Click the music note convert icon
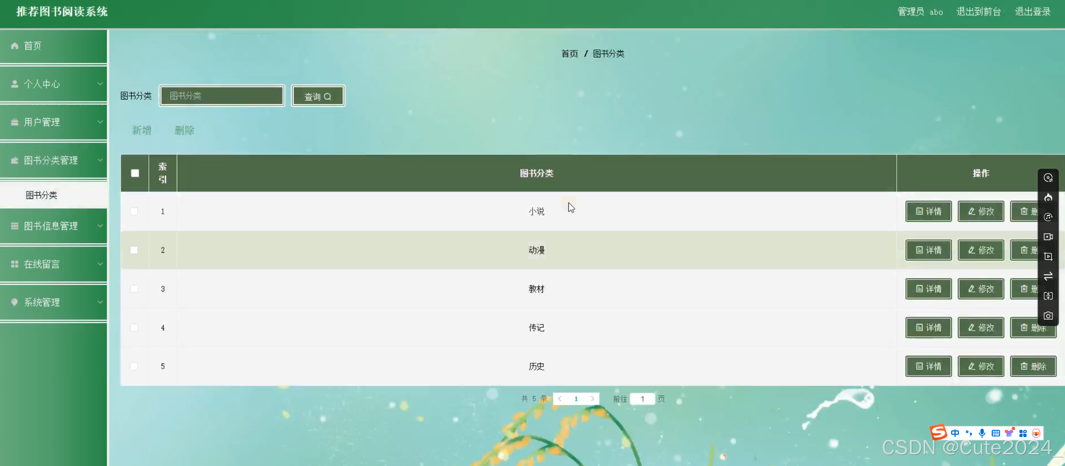1065x466 pixels. pyautogui.click(x=1048, y=217)
